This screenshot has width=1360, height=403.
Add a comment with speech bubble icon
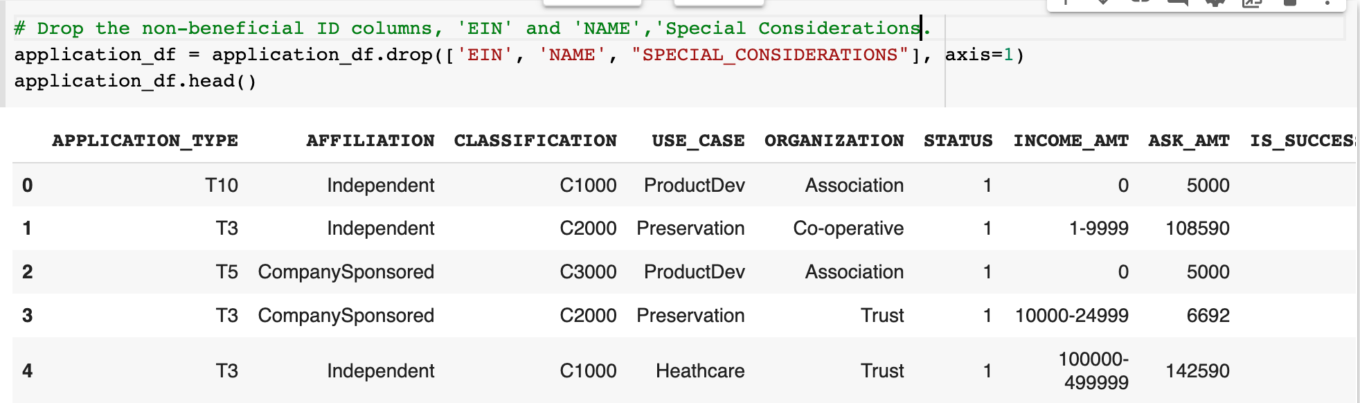[x=1179, y=2]
